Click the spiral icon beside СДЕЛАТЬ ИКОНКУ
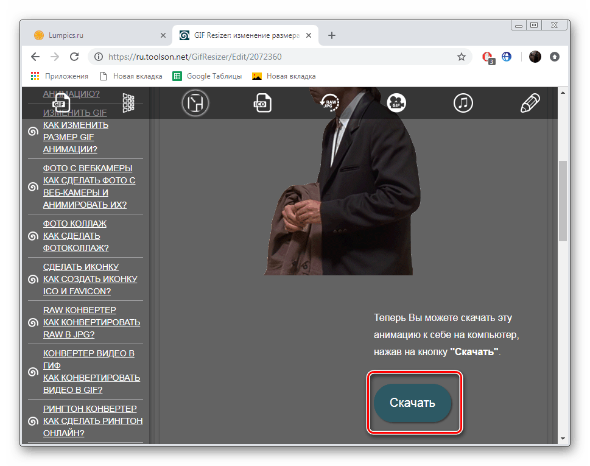 pos(33,280)
